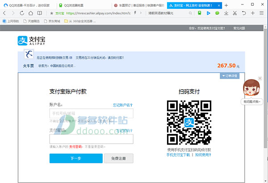The image size is (268, 183).
Task: Click the undo restore-tab icon
Action: pos(244,13)
